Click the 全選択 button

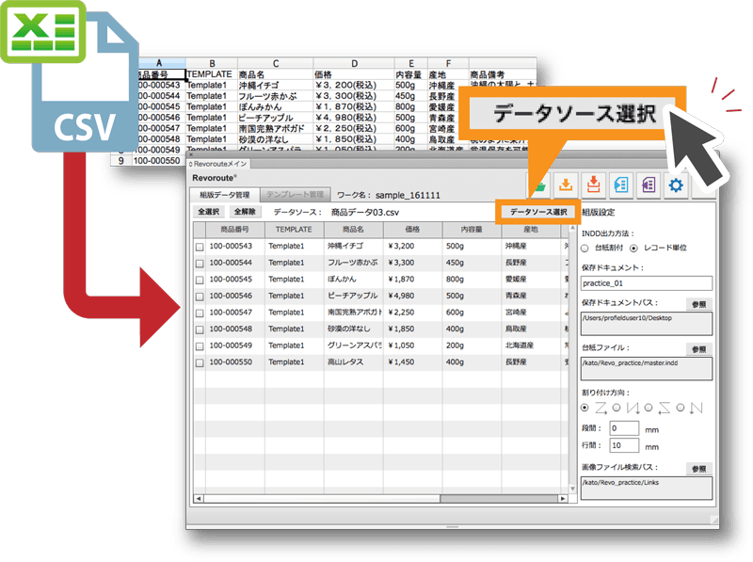pyautogui.click(x=209, y=212)
